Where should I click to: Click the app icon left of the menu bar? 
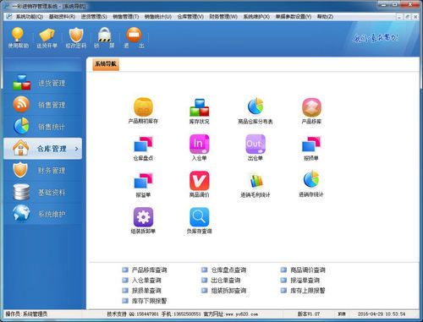[9, 17]
